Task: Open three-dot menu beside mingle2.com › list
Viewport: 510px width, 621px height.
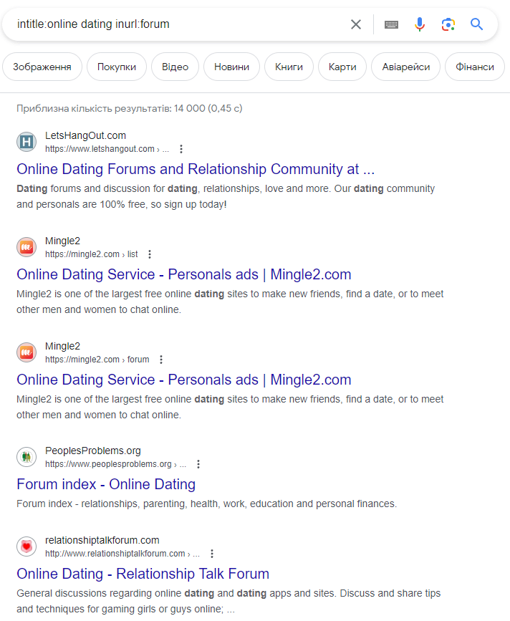Action: point(150,254)
